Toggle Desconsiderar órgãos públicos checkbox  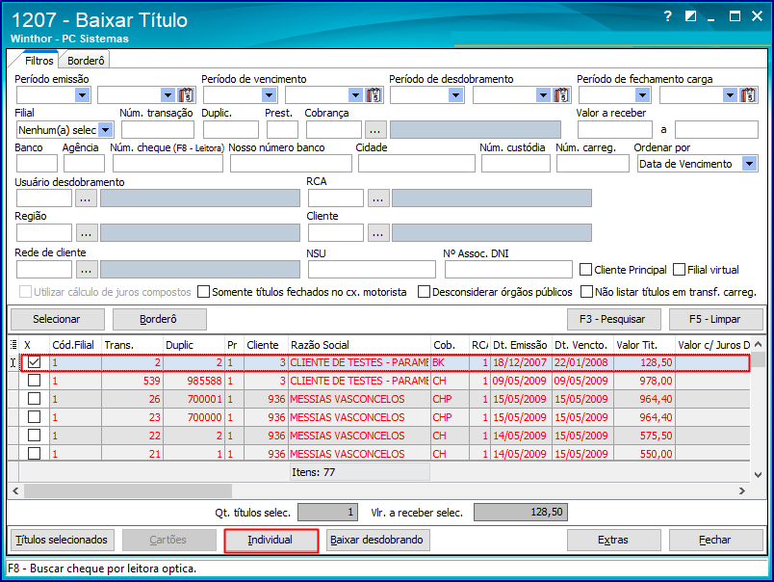click(x=424, y=292)
